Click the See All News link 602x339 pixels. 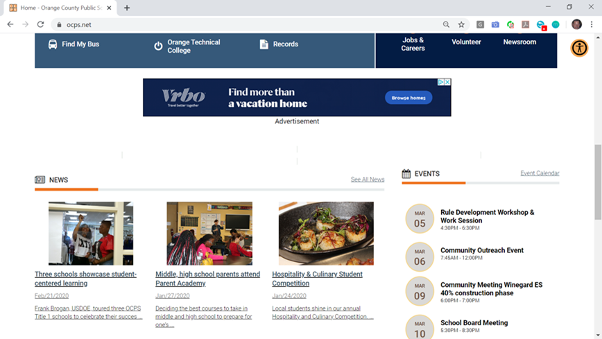point(368,180)
